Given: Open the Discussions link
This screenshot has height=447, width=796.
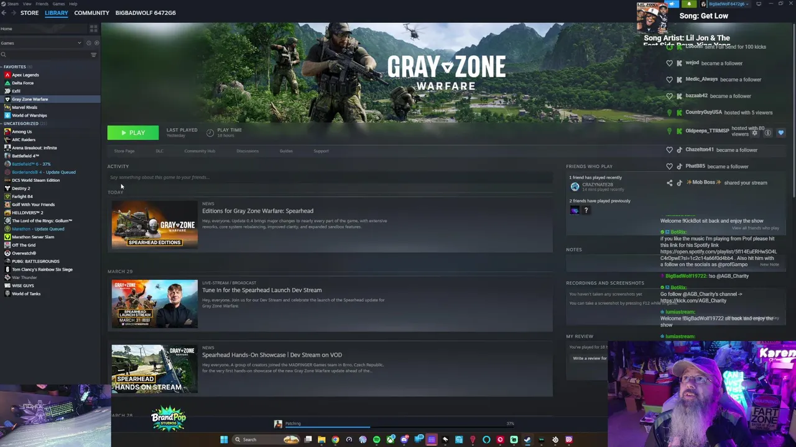Looking at the screenshot, I should click(x=248, y=151).
